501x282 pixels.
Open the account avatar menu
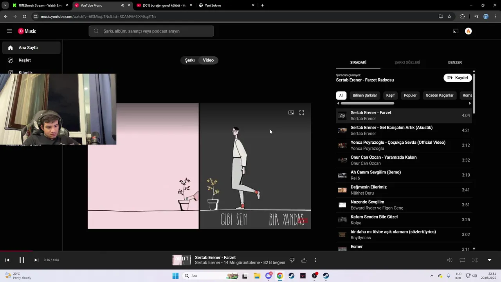[x=468, y=31]
